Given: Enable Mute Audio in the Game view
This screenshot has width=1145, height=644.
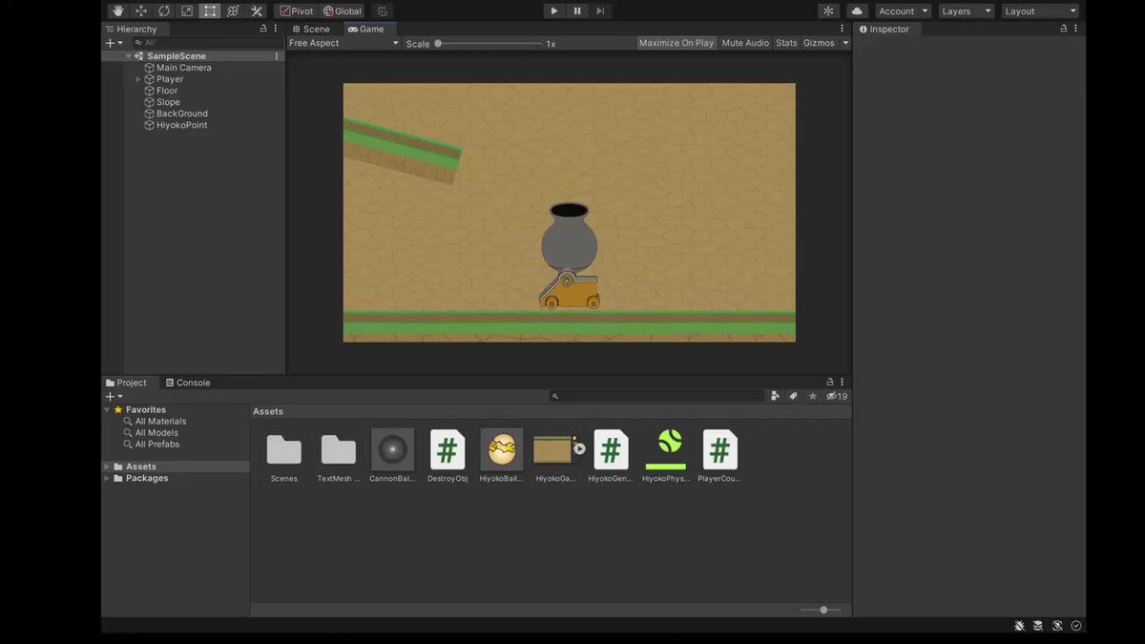Looking at the screenshot, I should 744,42.
